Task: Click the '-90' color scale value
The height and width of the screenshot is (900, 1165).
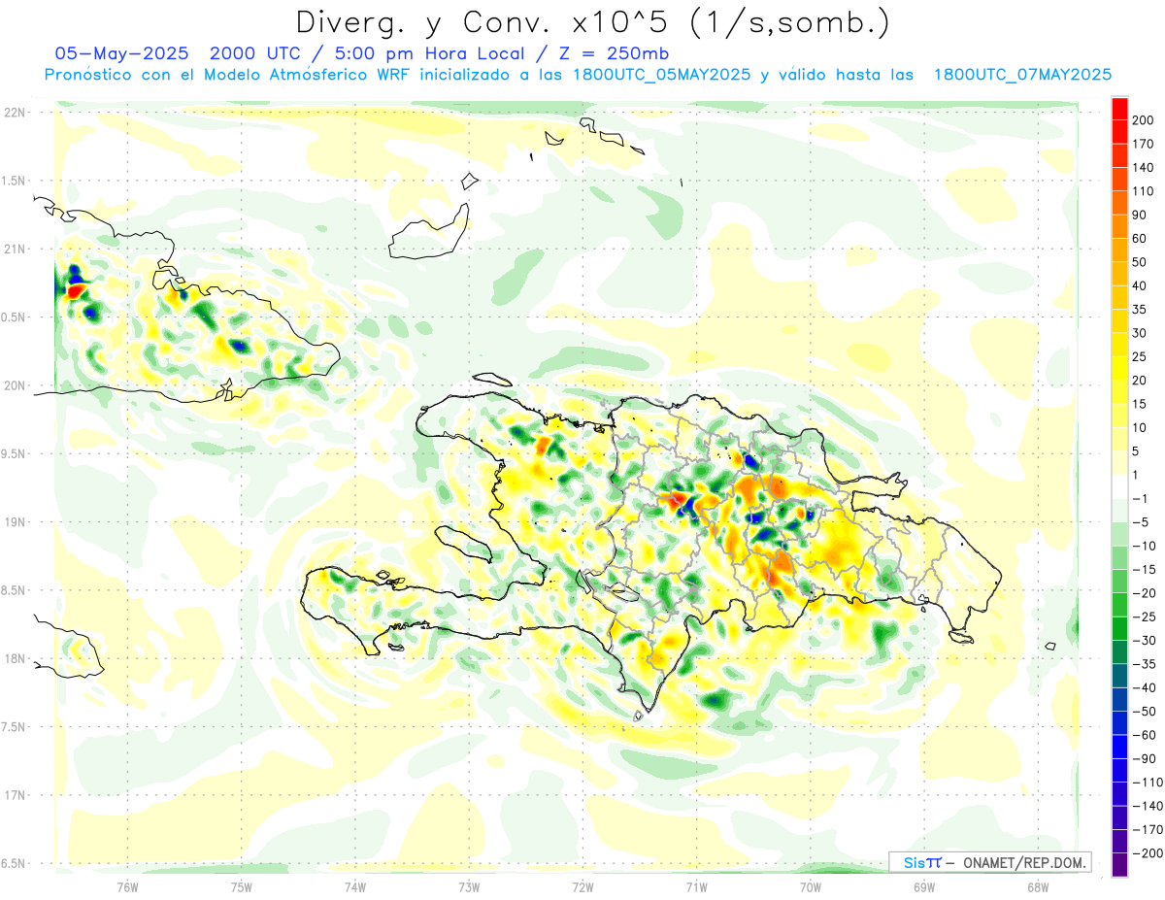Action: 1144,758
